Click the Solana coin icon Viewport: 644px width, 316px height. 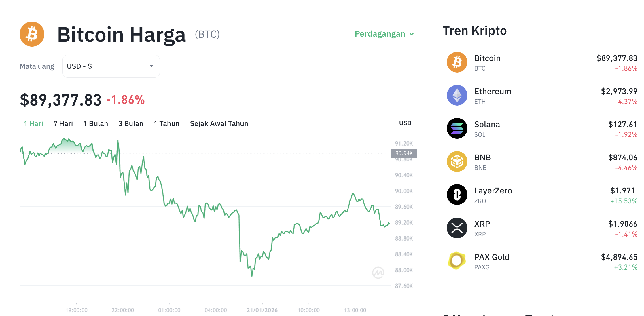click(x=457, y=128)
